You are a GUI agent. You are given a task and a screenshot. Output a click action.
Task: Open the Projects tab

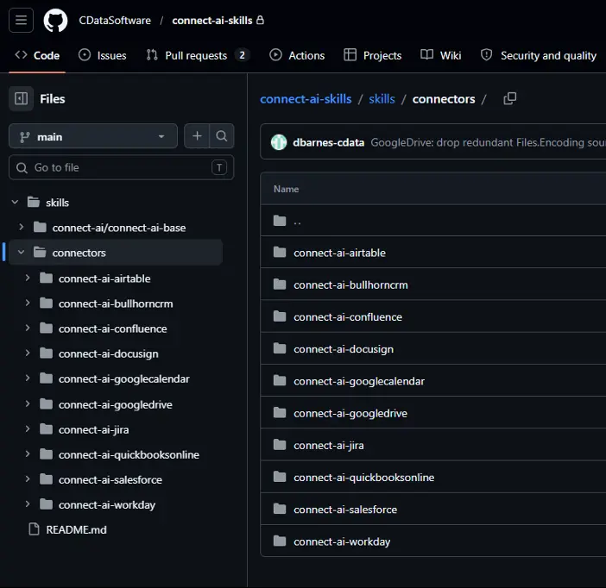click(x=373, y=55)
